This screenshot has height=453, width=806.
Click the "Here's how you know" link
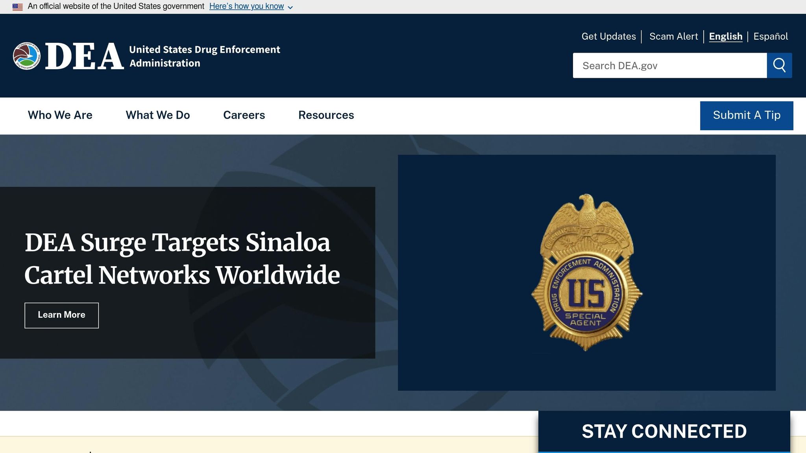[x=247, y=6]
